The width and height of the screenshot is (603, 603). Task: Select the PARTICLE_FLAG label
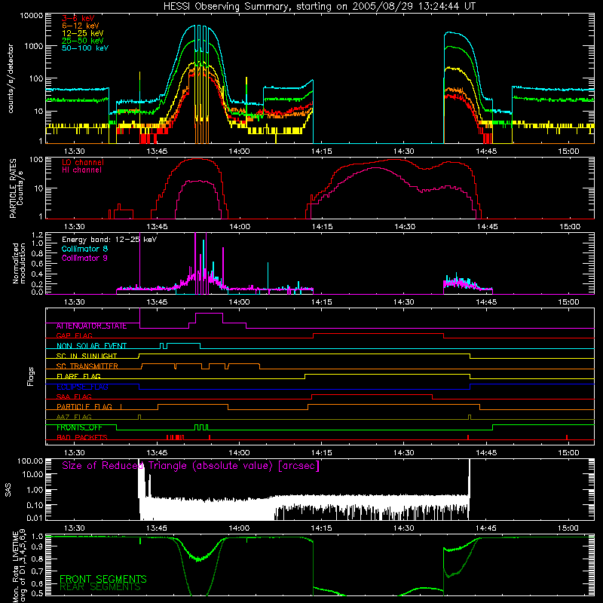click(84, 407)
